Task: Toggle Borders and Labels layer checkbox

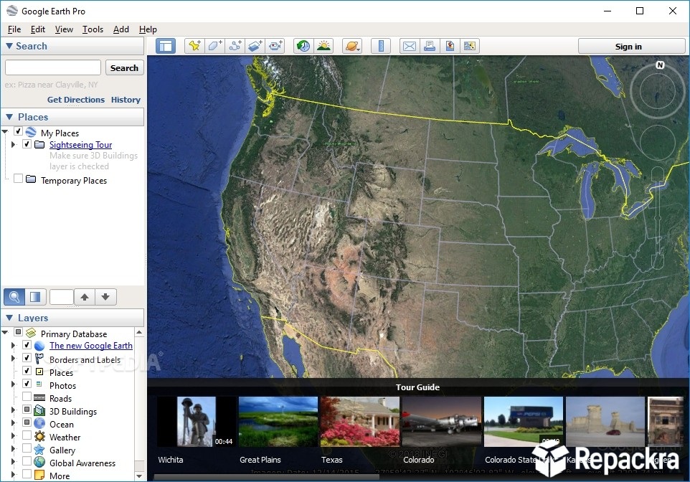Action: point(27,358)
